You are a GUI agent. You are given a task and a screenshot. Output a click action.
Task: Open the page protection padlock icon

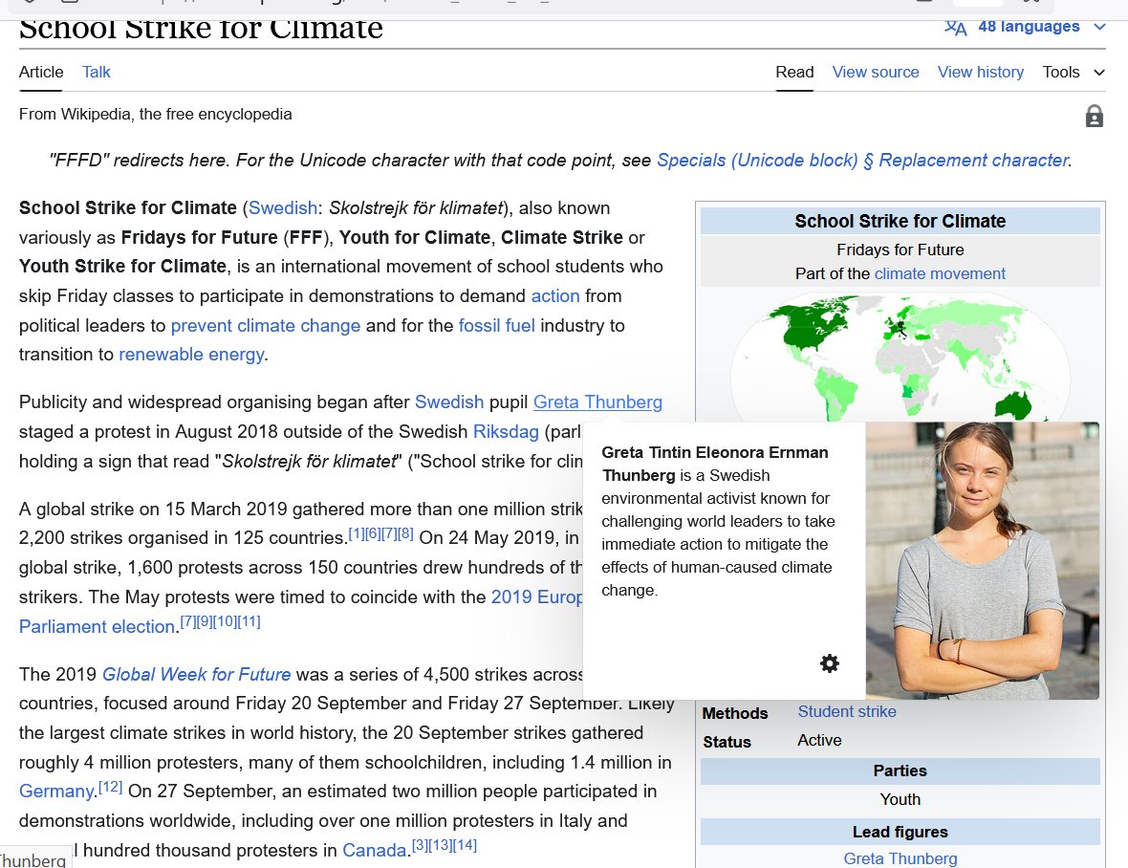(1095, 116)
